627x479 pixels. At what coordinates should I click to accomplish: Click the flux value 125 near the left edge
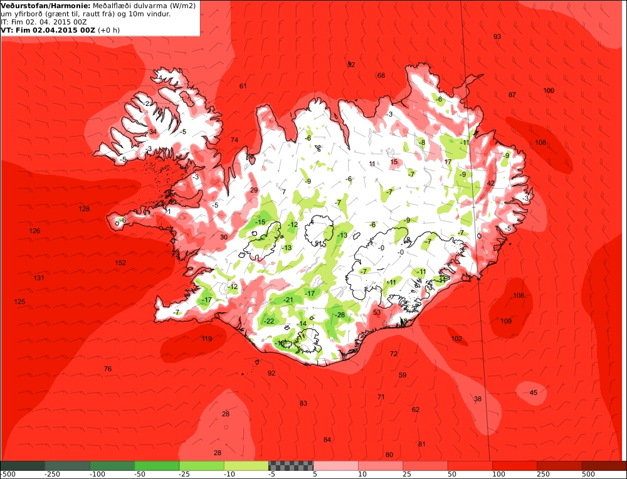click(x=19, y=302)
